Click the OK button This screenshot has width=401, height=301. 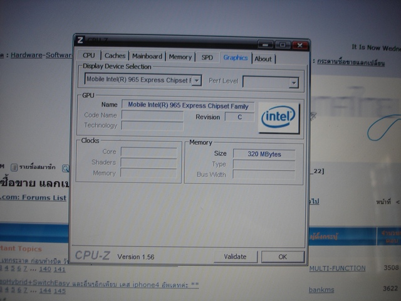[283, 256]
